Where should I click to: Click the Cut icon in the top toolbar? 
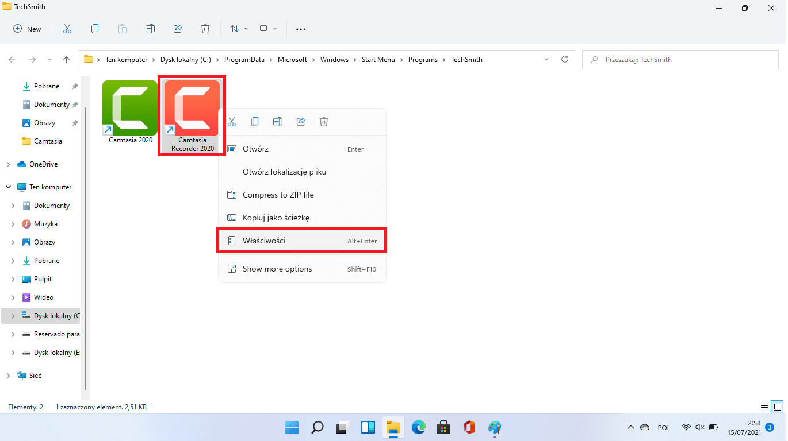67,29
